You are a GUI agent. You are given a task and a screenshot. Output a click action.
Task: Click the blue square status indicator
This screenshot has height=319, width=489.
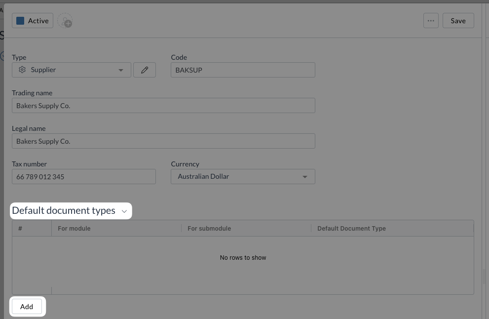coord(20,21)
